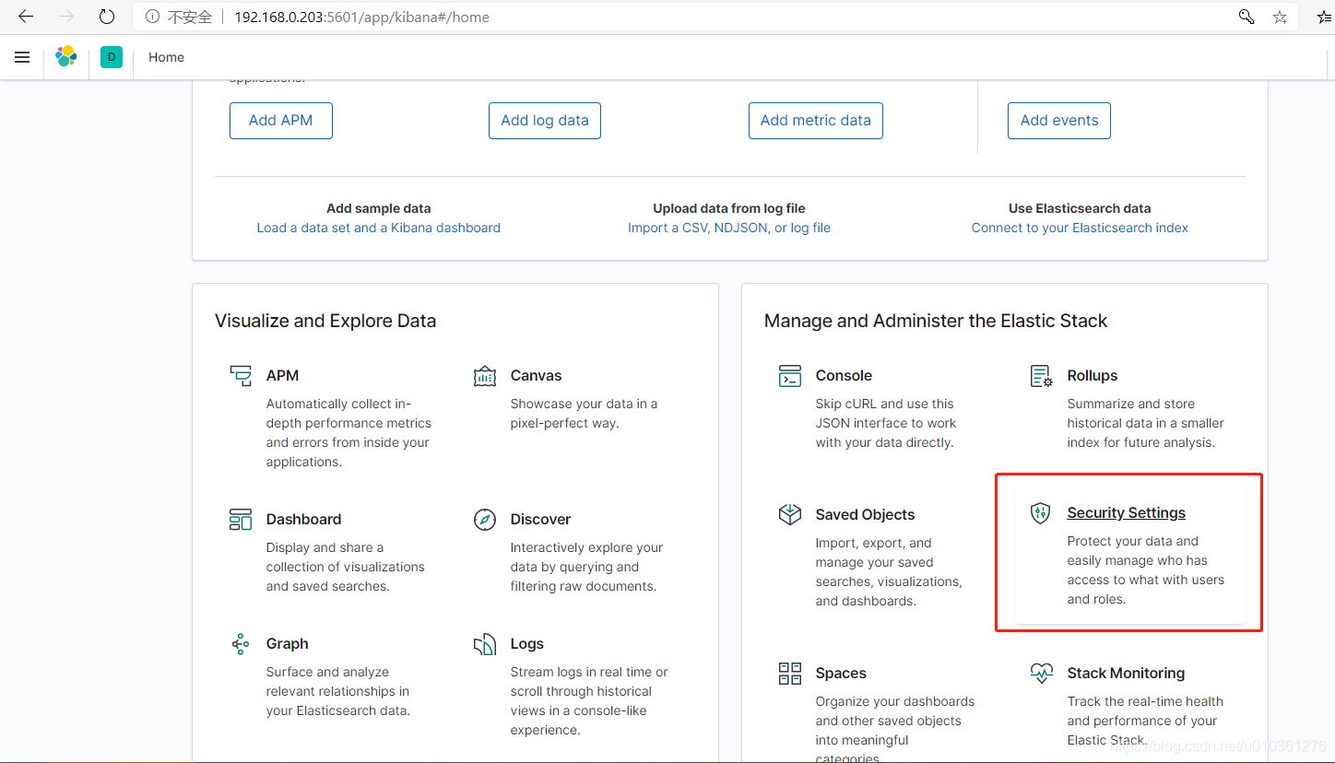Screen dimensions: 1335x763
Task: Open the Graph title link
Action: 287,643
